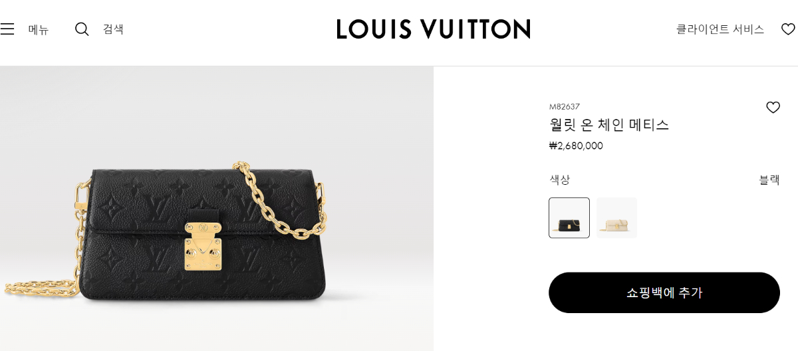Open the wishlist heart in the header

(788, 29)
